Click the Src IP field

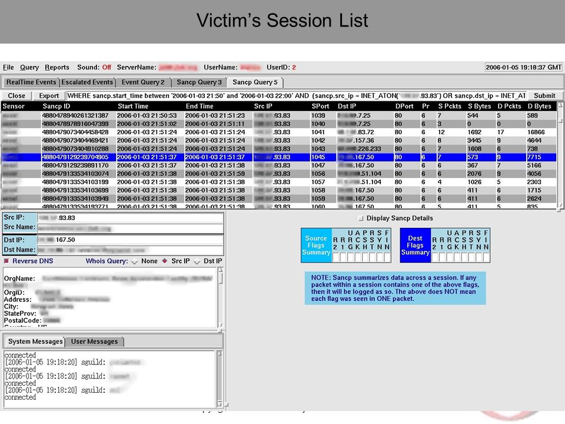[130, 218]
